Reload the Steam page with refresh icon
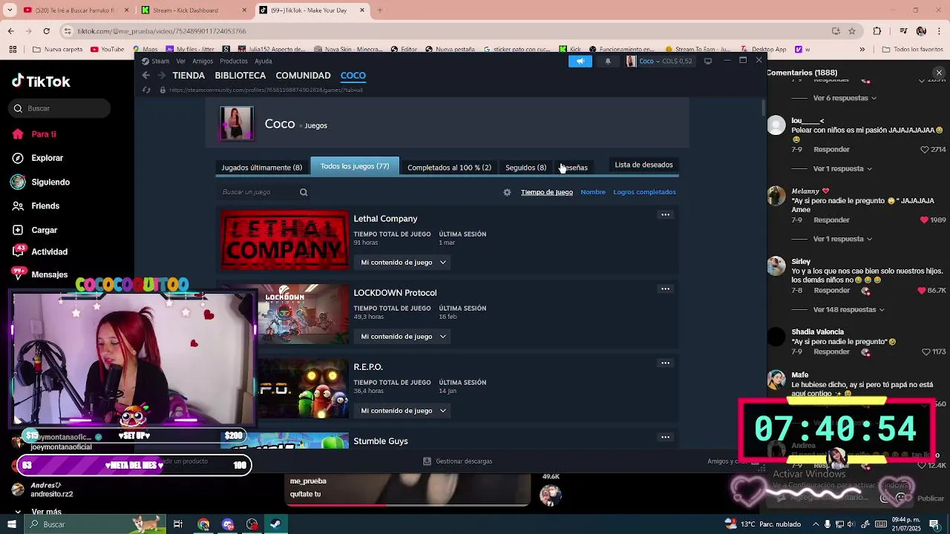The width and height of the screenshot is (950, 534). 146,90
